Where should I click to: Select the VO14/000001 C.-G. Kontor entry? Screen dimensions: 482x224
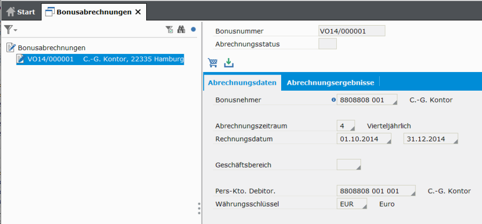100,59
